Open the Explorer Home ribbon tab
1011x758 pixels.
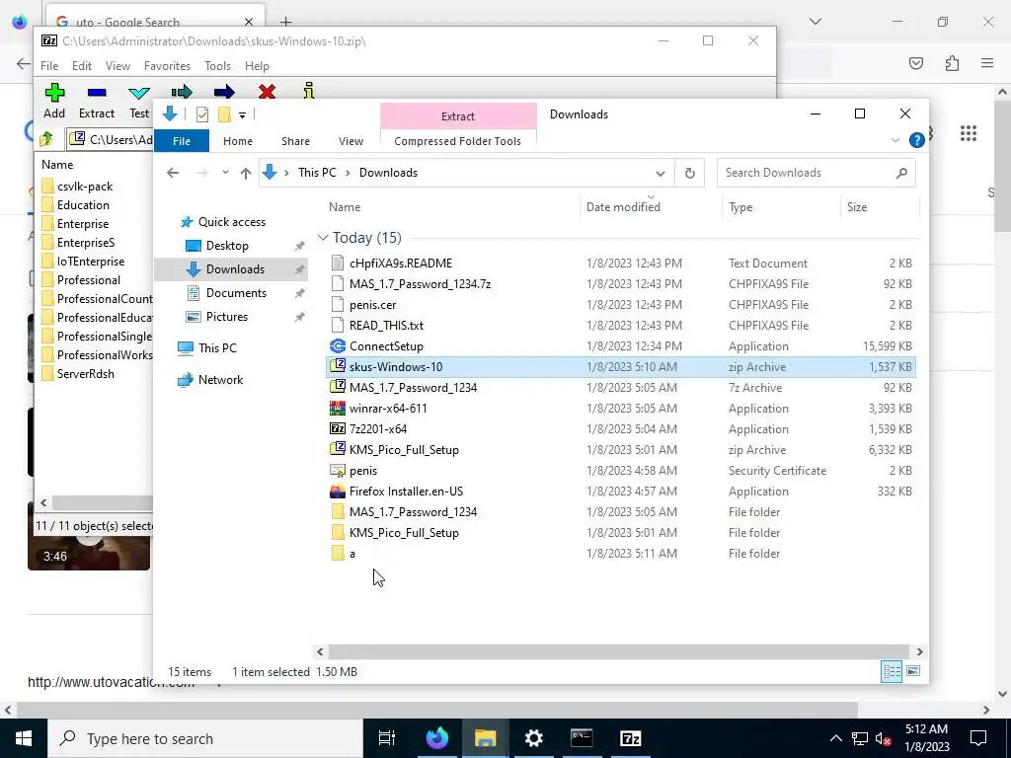238,141
